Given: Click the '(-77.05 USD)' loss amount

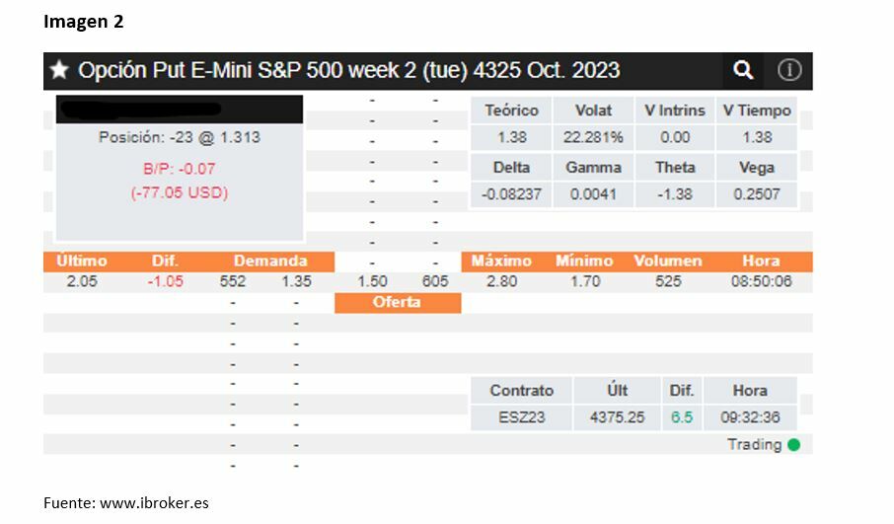Looking at the screenshot, I should tap(179, 192).
